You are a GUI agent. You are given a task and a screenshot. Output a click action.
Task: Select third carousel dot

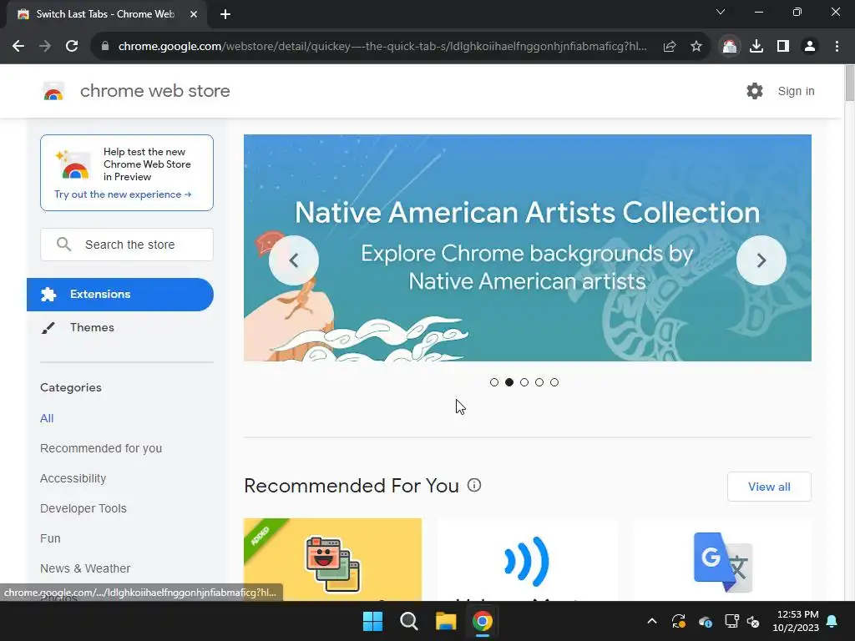pyautogui.click(x=524, y=382)
